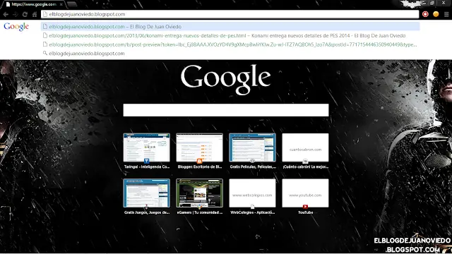Image resolution: width=452 pixels, height=254 pixels.
Task: Select the https://www.google.com tab
Action: point(33,5)
